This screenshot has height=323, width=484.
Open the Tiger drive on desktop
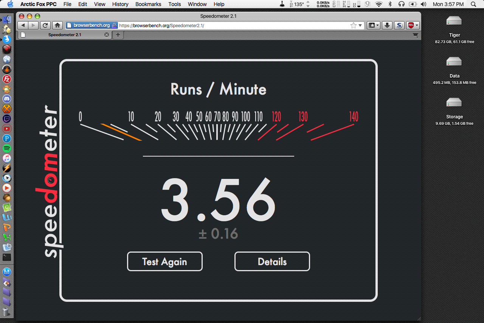454,21
